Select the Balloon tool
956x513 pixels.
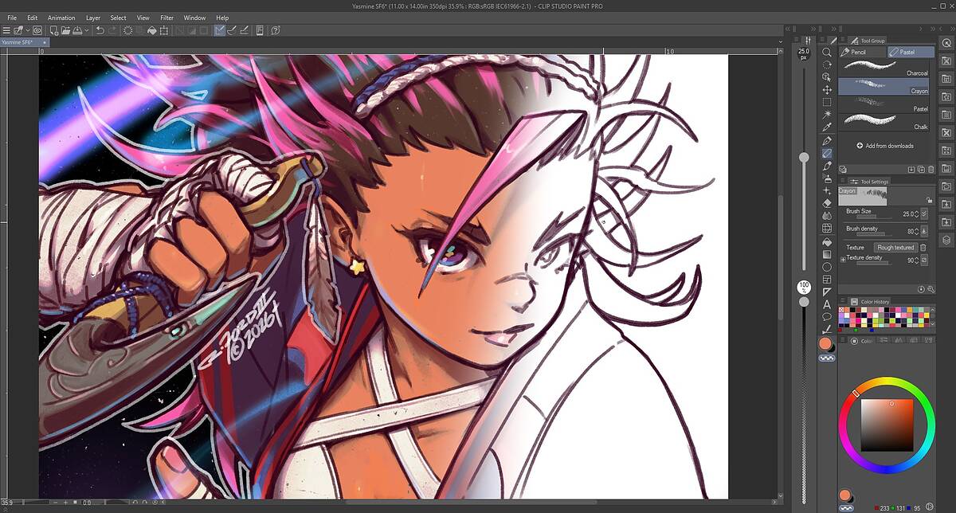[827, 316]
